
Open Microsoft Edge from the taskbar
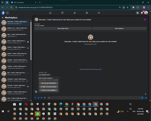tap(61, 104)
